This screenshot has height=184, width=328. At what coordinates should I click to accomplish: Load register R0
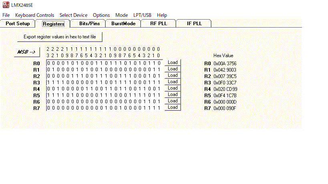(173, 62)
